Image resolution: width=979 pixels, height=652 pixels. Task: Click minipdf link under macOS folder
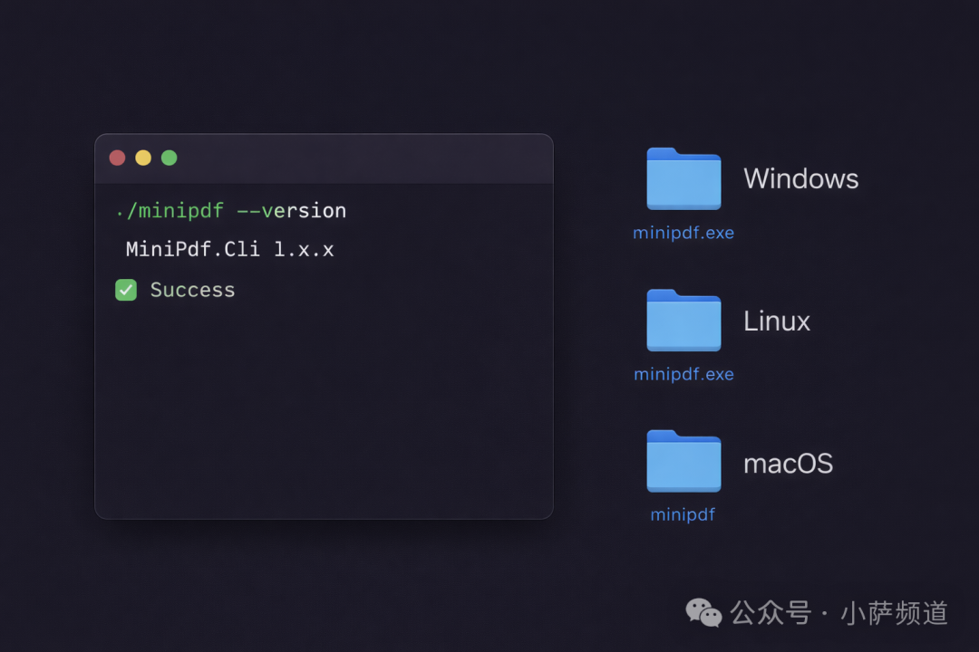coord(683,514)
